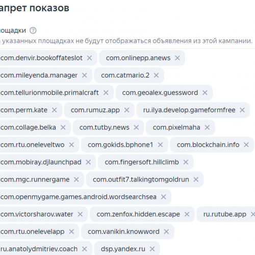
Task: Delete com.gokids.bphone1 tag
Action: click(x=160, y=145)
